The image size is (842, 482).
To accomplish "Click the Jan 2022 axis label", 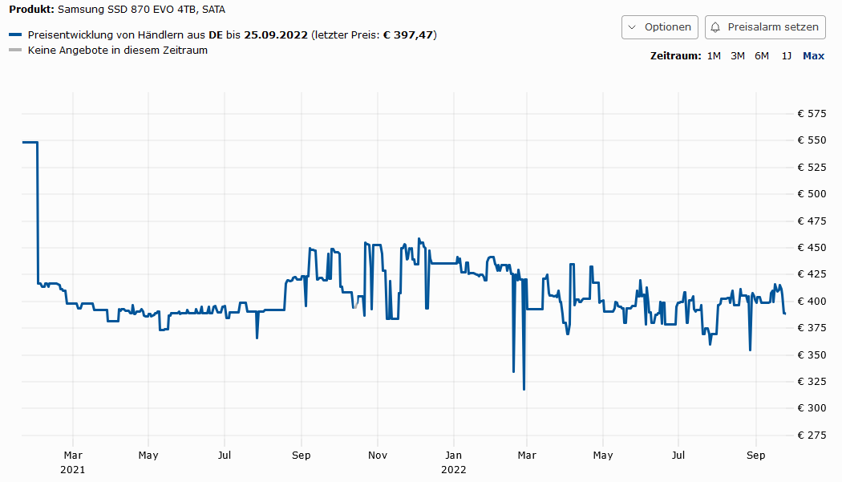I will (454, 462).
